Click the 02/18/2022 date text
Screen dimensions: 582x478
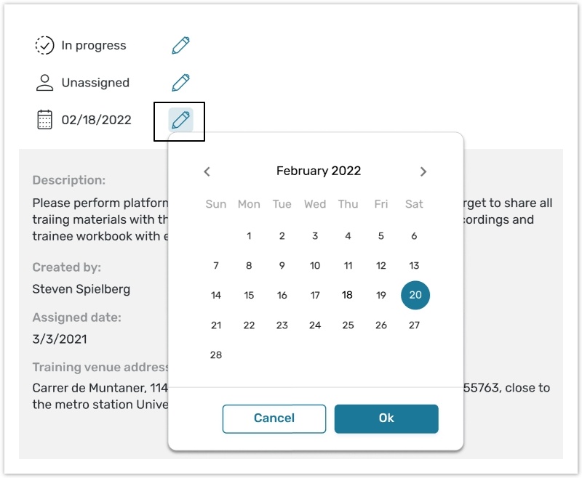point(96,120)
